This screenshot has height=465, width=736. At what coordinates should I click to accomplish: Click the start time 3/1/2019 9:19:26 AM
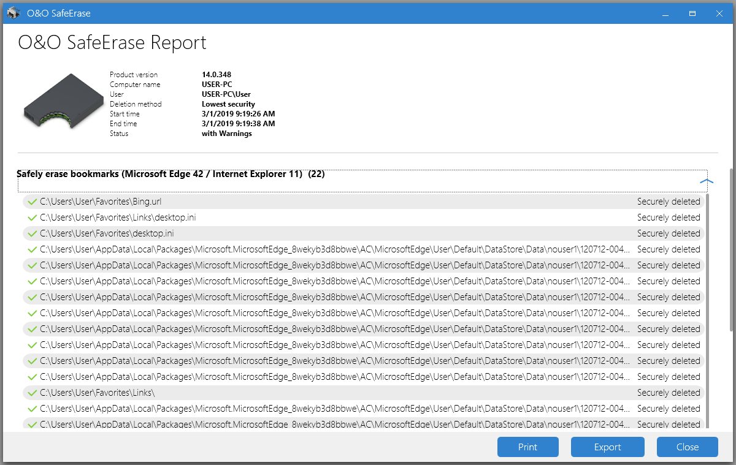click(238, 114)
